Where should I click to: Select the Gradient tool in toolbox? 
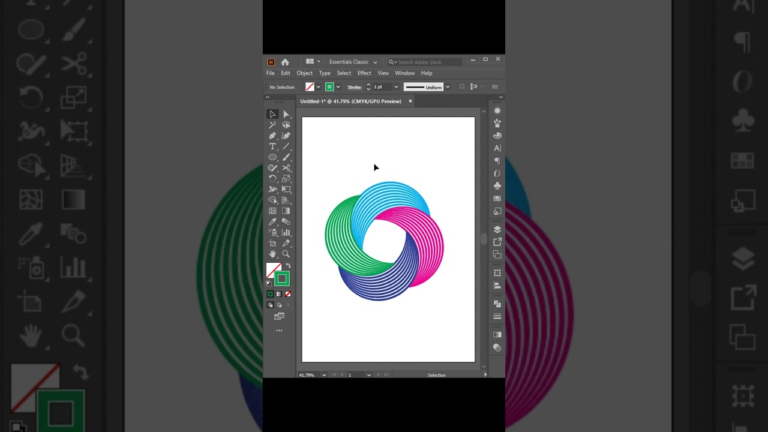click(286, 211)
